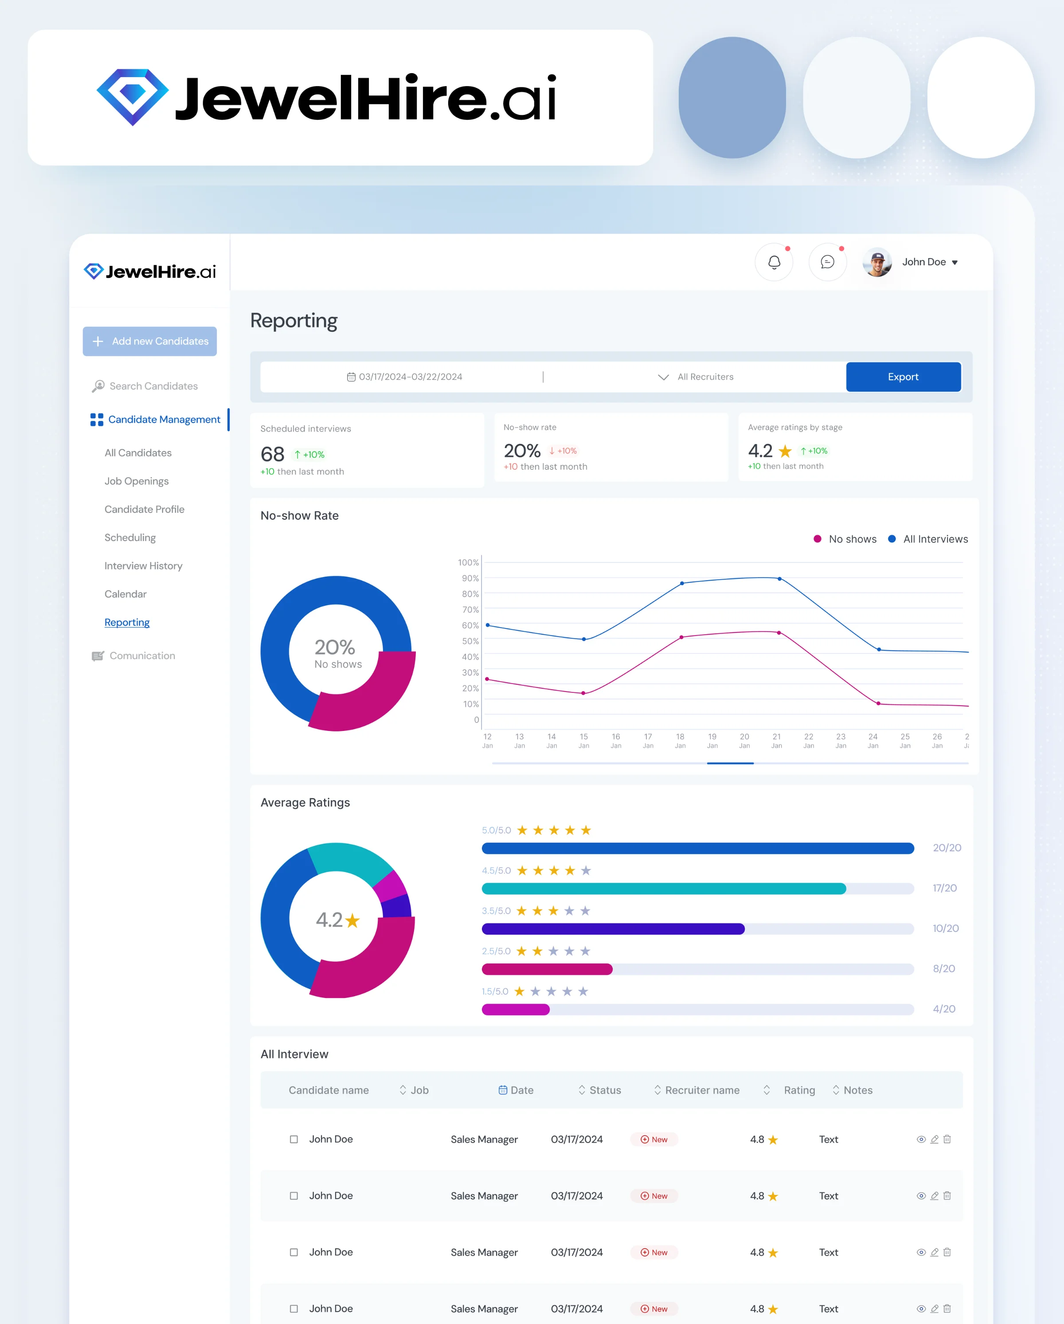
Task: Open the Reporting link in sidebar
Action: (x=127, y=622)
